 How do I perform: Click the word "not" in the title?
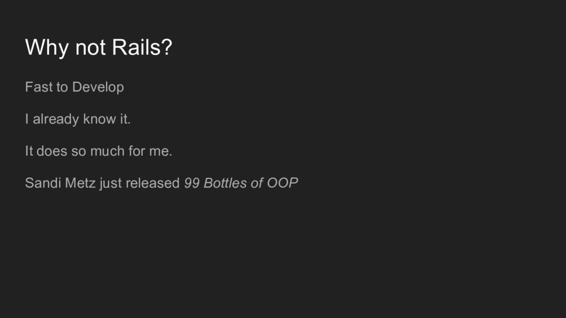coord(90,48)
